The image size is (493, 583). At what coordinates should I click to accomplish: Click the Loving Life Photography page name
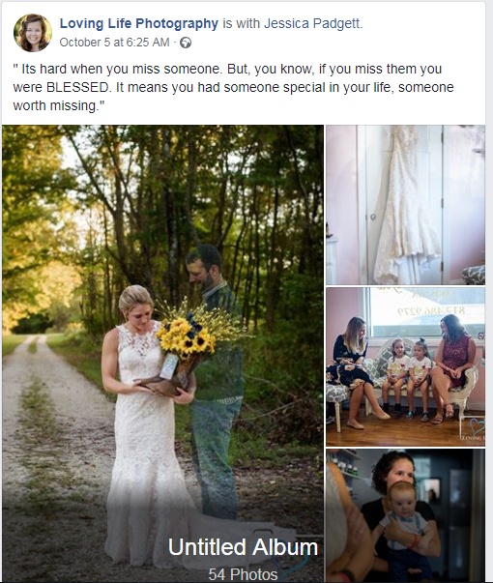(138, 23)
